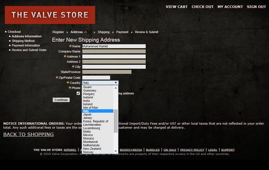The height and width of the screenshot is (170, 269).
Task: Click the Address 2 field
Action: pos(114,62)
